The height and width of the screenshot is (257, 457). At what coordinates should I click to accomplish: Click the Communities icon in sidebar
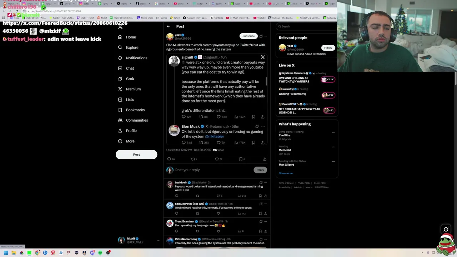point(120,120)
